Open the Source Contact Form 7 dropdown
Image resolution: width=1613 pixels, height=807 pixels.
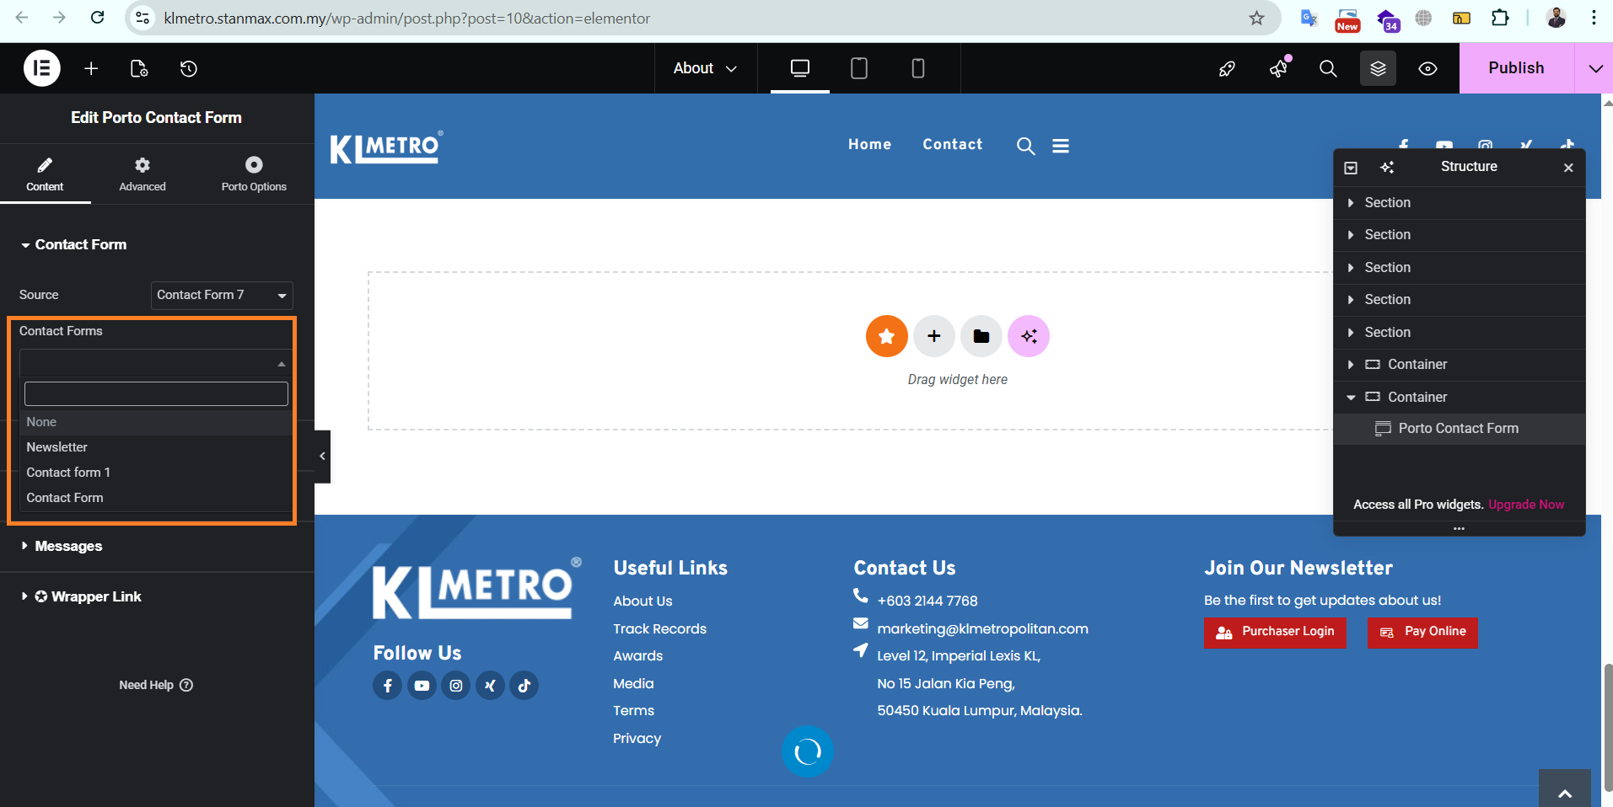(222, 295)
